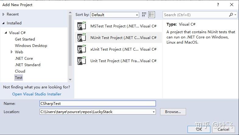This screenshot has width=239, height=135.
Task: Click the MSTest Test Project template icon
Action: [x=82, y=26]
